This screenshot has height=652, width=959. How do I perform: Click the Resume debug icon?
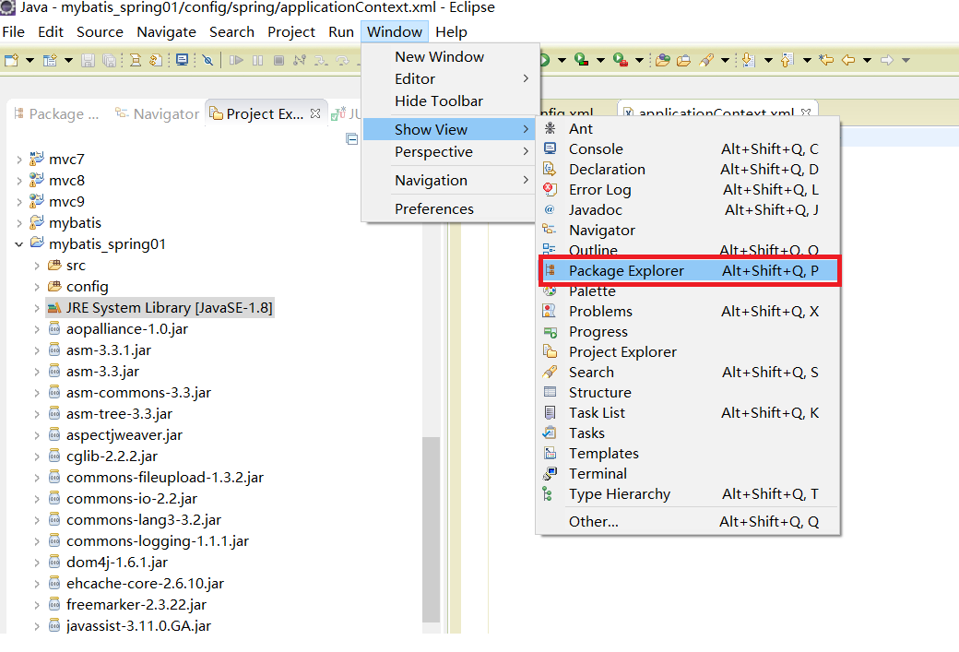pos(236,60)
